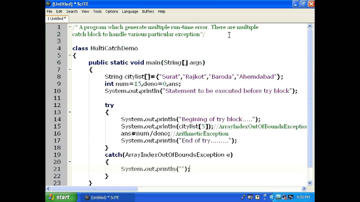360x202 pixels.
Task: Click the green monitor tray icon
Action: tap(278, 198)
